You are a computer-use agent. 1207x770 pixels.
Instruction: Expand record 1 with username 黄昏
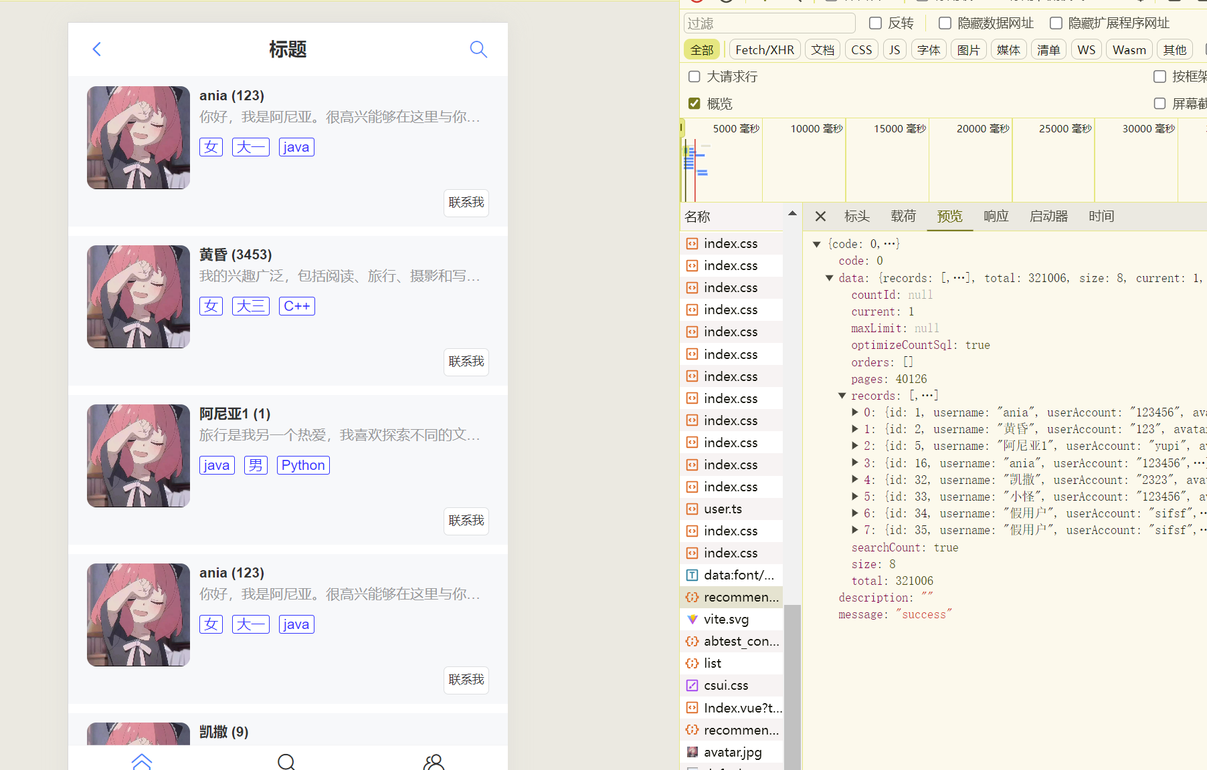click(x=855, y=429)
